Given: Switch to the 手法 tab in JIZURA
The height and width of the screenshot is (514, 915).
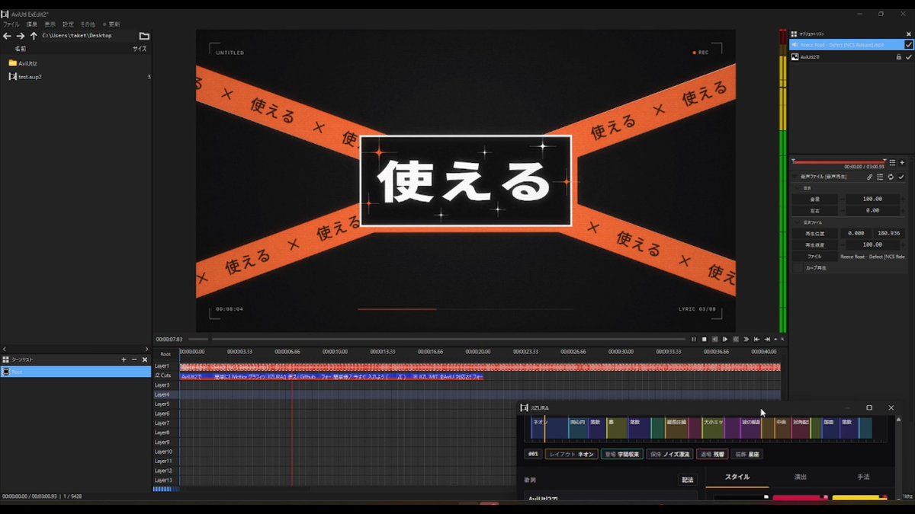Looking at the screenshot, I should [x=863, y=477].
